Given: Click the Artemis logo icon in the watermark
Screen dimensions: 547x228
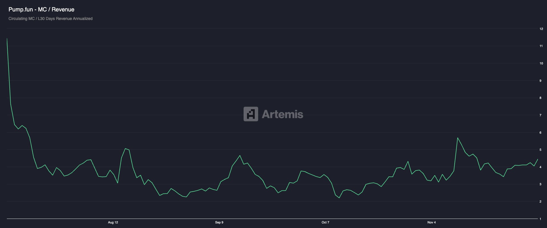Looking at the screenshot, I should tap(251, 114).
